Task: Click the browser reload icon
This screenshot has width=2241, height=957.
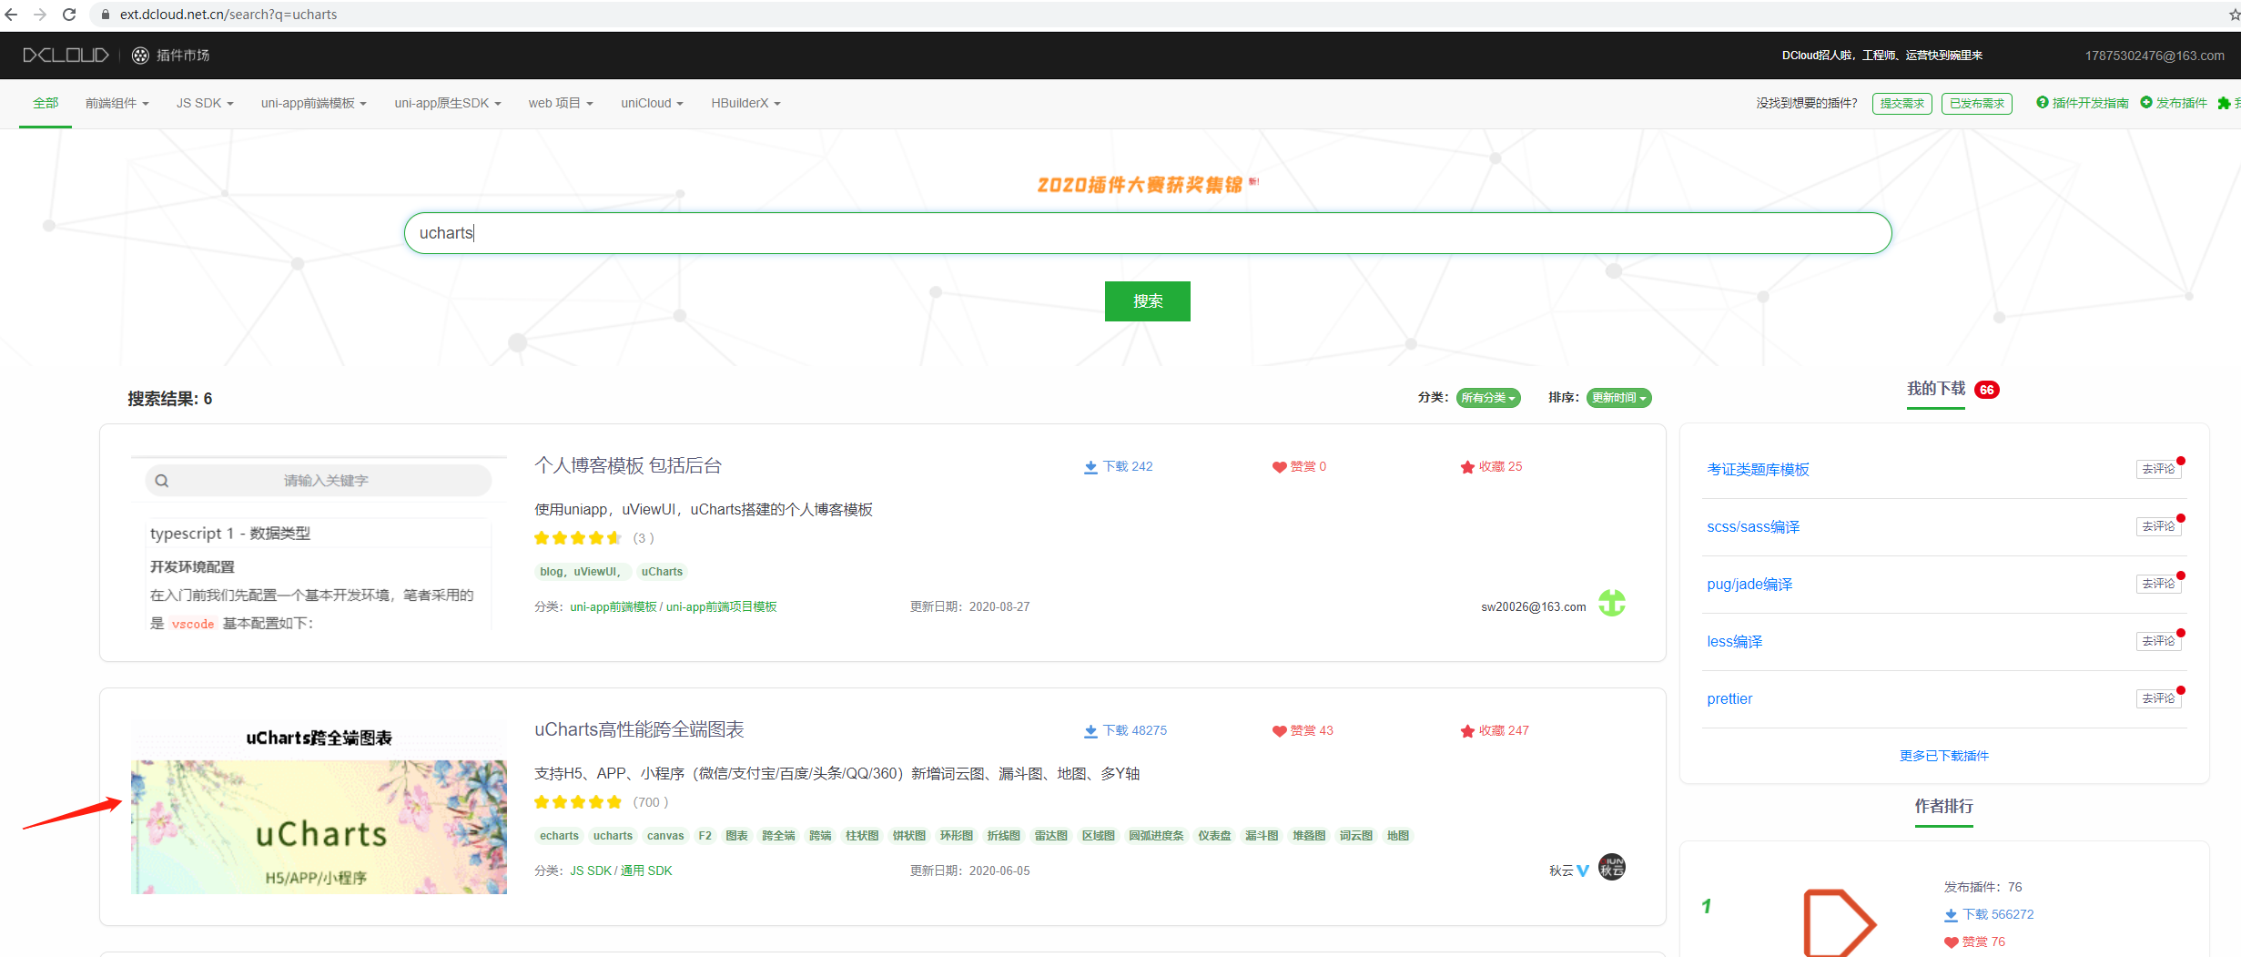Action: pos(69,14)
